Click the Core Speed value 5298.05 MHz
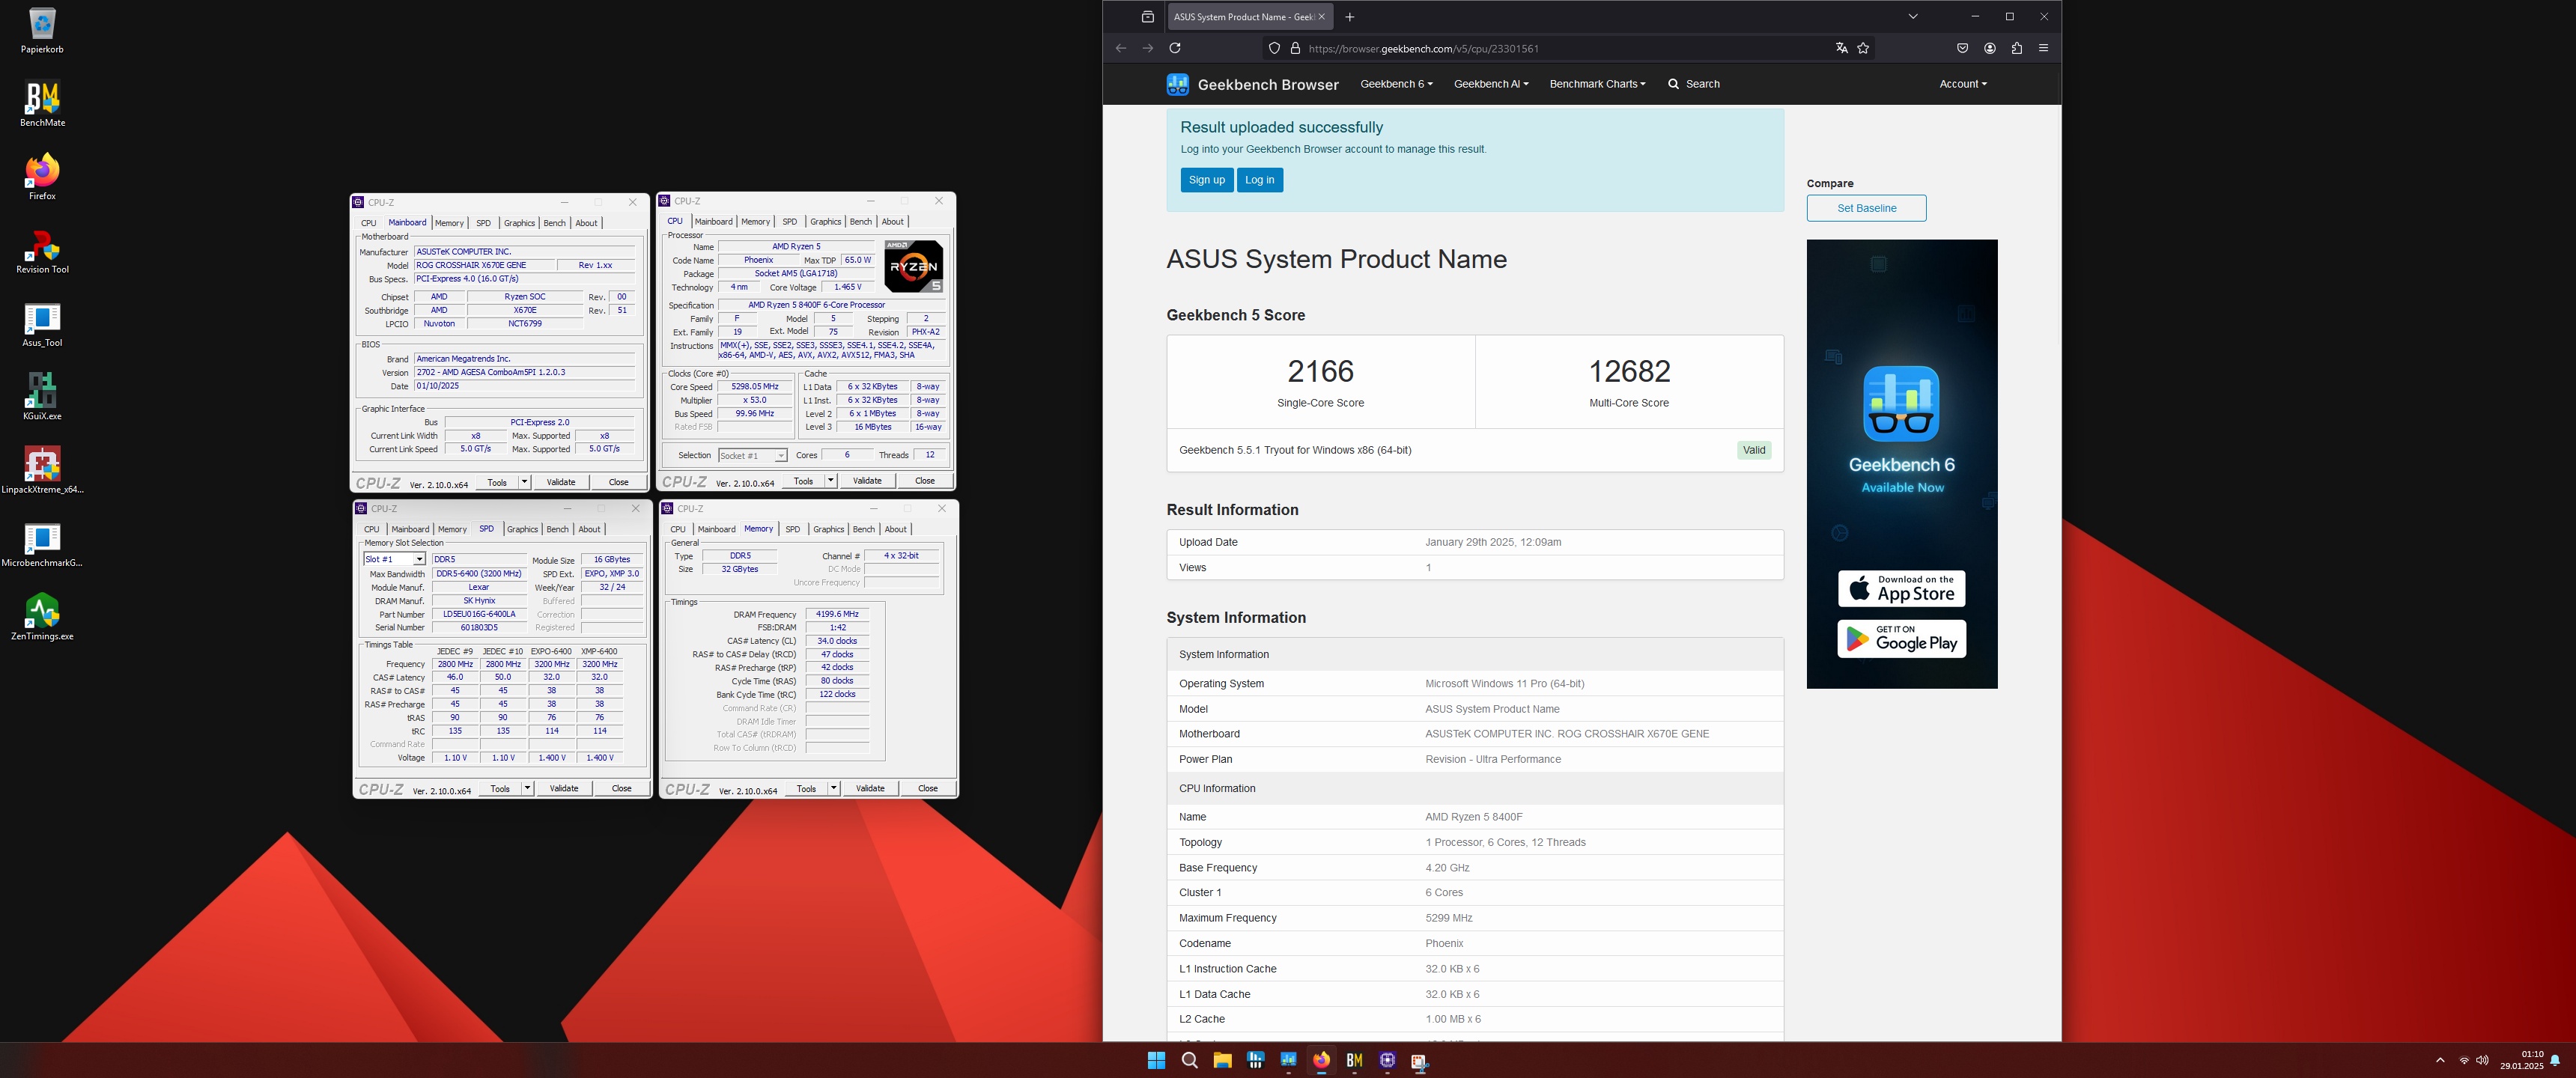The image size is (2576, 1078). [x=755, y=386]
